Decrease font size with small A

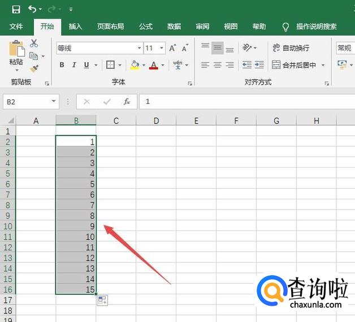click(x=185, y=48)
